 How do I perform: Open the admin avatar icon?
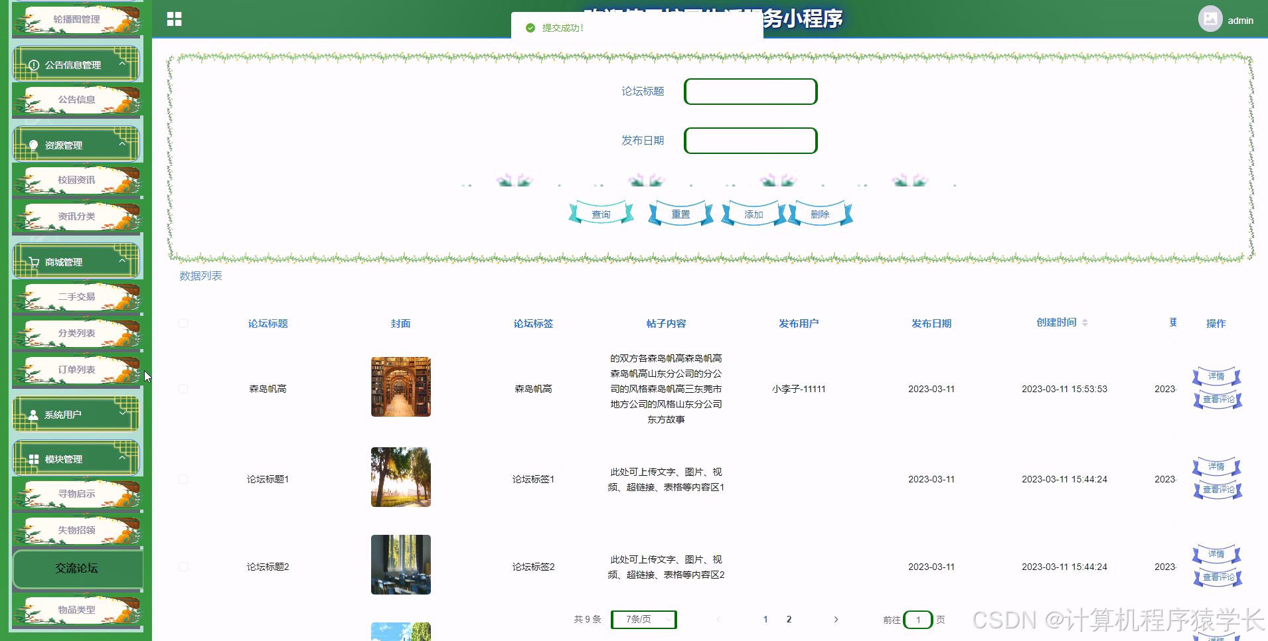(x=1210, y=19)
